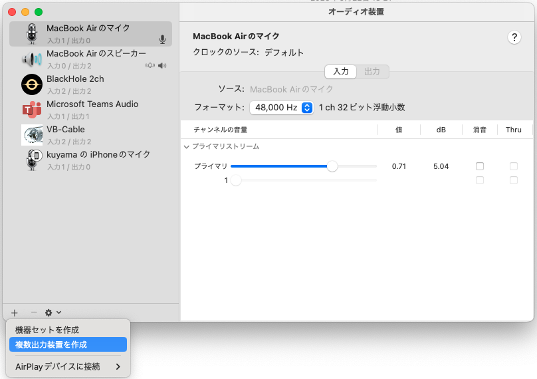537x379 pixels.
Task: Open the 48,000 Hz format dropdown
Action: point(282,108)
